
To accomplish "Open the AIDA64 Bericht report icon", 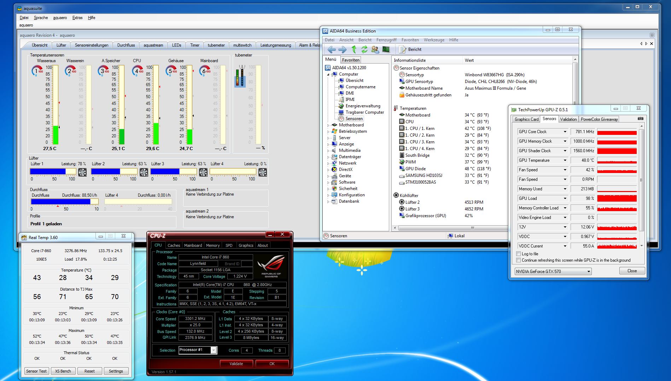I will pos(403,49).
